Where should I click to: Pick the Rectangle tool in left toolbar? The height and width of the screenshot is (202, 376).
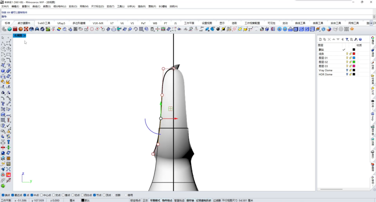pos(8,54)
